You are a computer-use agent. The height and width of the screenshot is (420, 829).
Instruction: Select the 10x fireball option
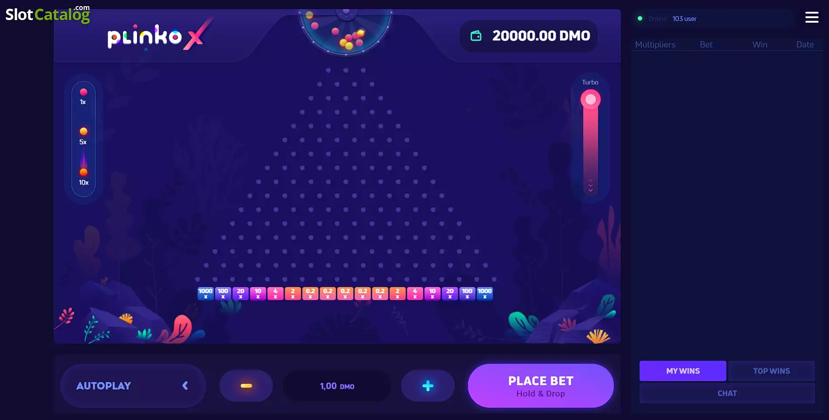coord(83,176)
